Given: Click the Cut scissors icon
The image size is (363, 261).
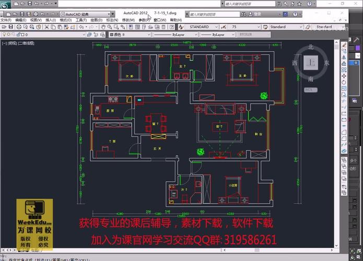Looking at the screenshot, I should [46, 27].
